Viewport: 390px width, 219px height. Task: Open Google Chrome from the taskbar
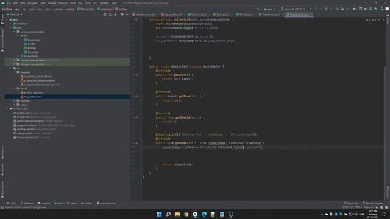[x=186, y=214]
